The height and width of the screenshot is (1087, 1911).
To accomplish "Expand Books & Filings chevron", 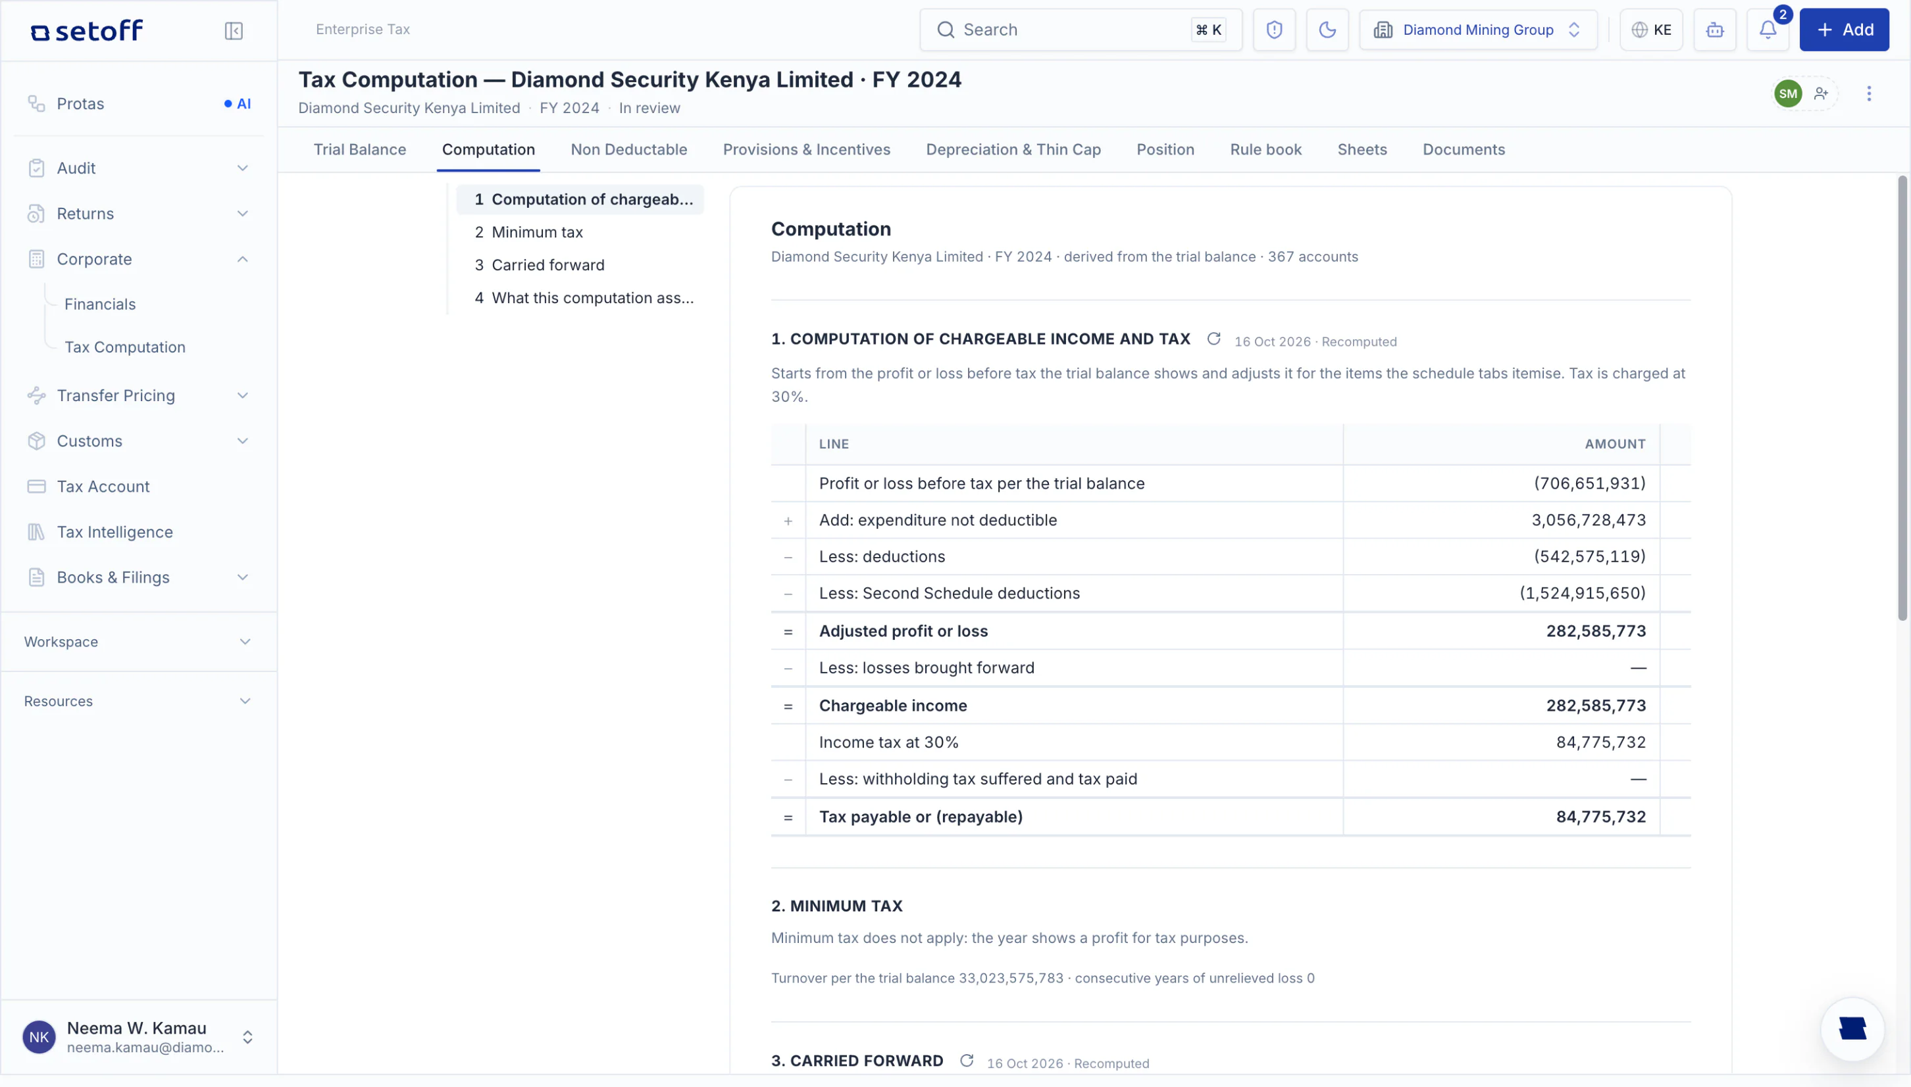I will (x=243, y=578).
